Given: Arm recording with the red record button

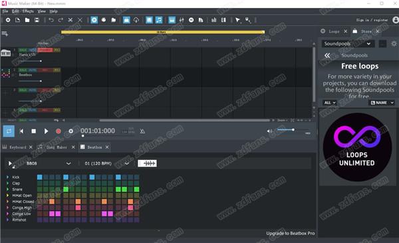Looking at the screenshot, I should coord(59,131).
